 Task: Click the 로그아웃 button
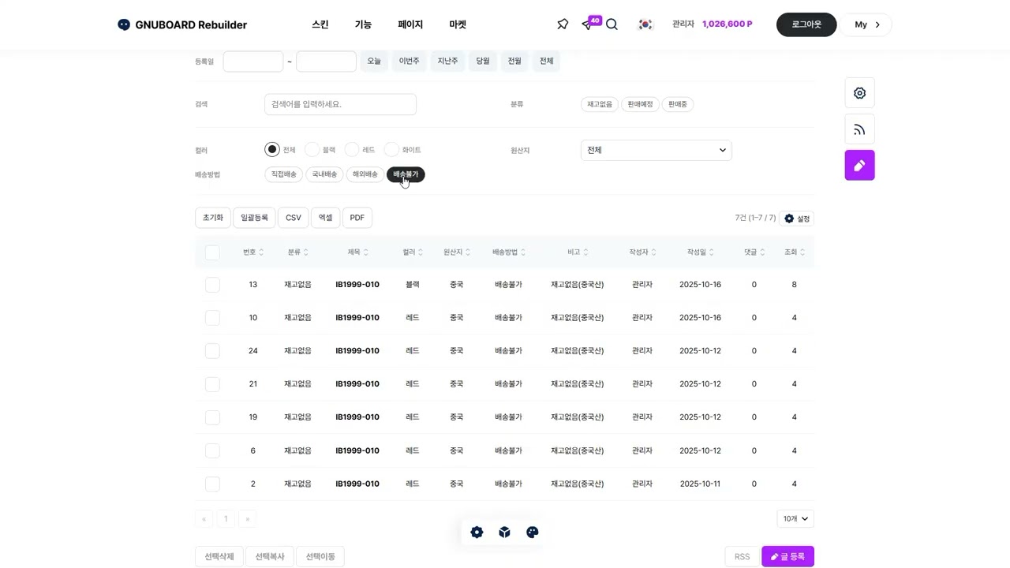806,24
